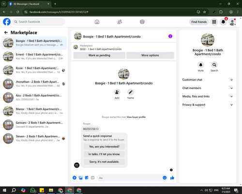Choose a sticker in the composer

pos(87,178)
